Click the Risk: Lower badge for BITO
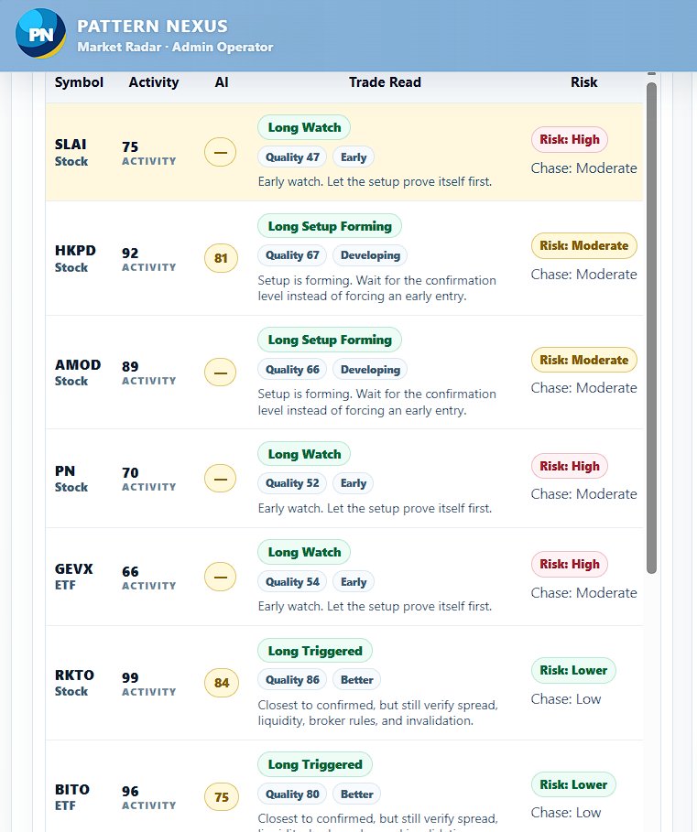697x832 pixels. point(573,784)
